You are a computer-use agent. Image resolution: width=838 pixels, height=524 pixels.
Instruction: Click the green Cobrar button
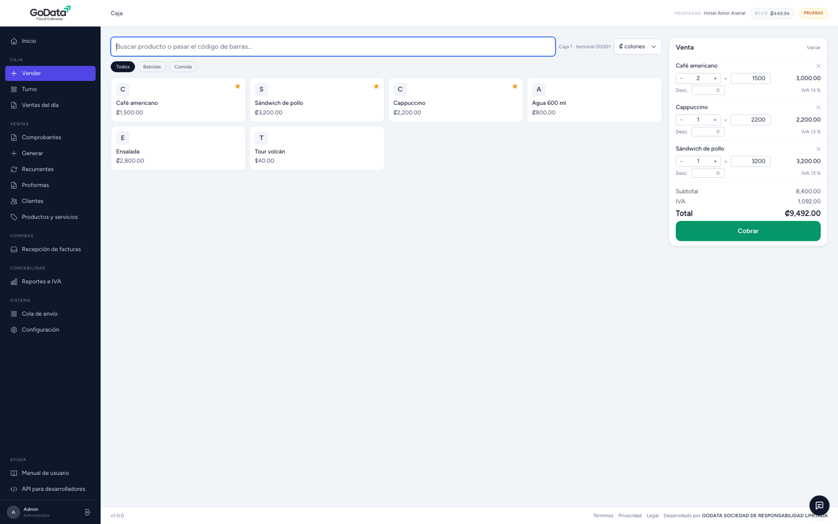(748, 231)
